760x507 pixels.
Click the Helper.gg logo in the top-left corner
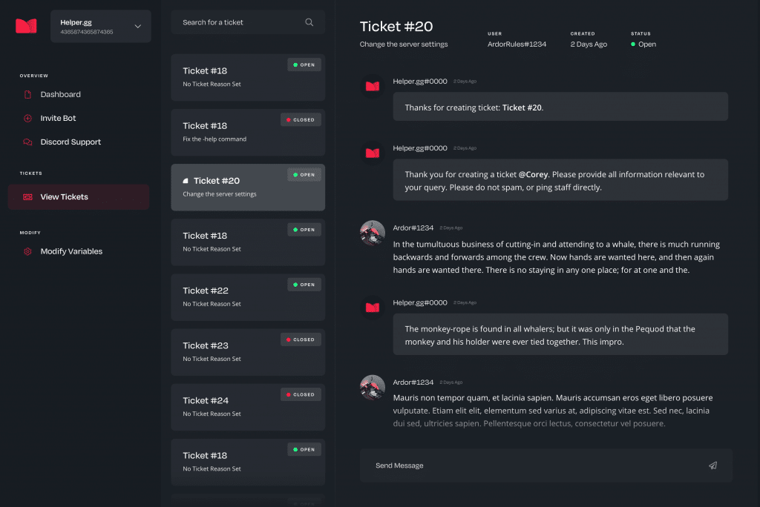coord(26,26)
